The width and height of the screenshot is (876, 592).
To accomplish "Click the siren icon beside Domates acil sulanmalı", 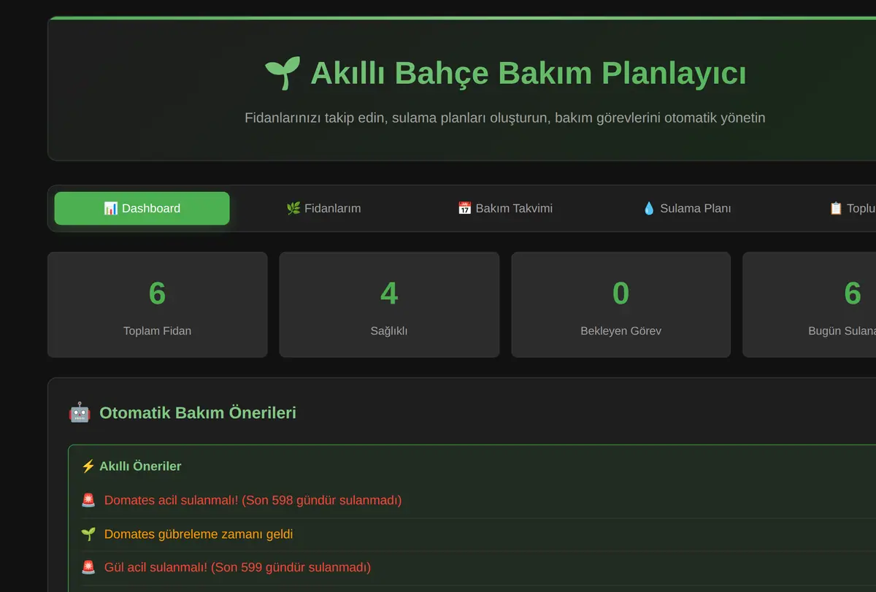I will [x=88, y=500].
